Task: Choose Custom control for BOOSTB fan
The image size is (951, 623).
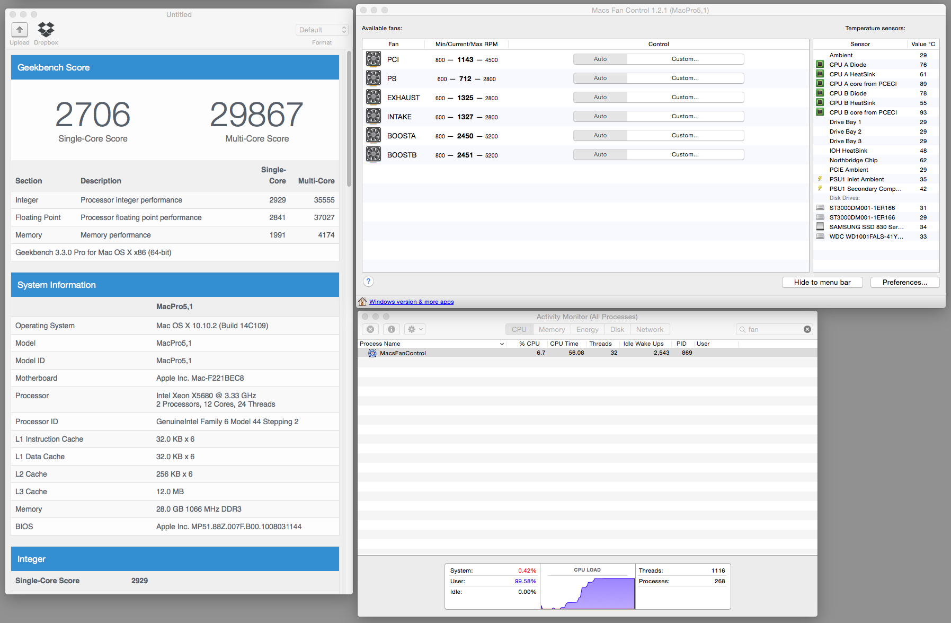Action: pos(686,154)
